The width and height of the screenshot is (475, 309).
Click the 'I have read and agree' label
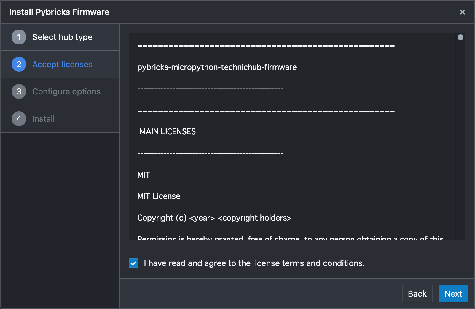pyautogui.click(x=254, y=263)
